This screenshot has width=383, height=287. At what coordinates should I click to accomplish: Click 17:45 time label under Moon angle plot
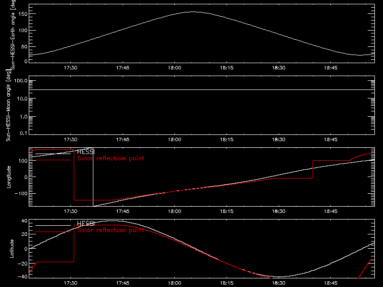123,140
